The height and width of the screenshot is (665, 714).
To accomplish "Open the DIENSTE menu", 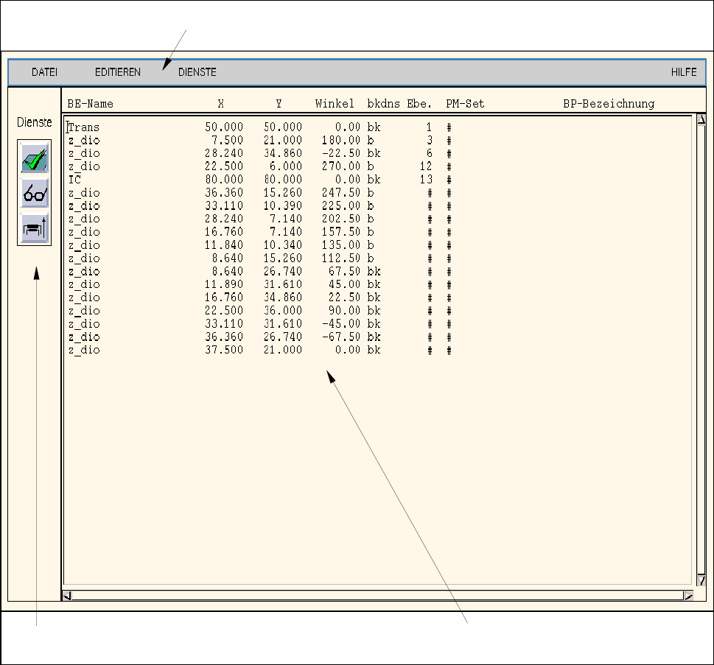I will (x=197, y=72).
